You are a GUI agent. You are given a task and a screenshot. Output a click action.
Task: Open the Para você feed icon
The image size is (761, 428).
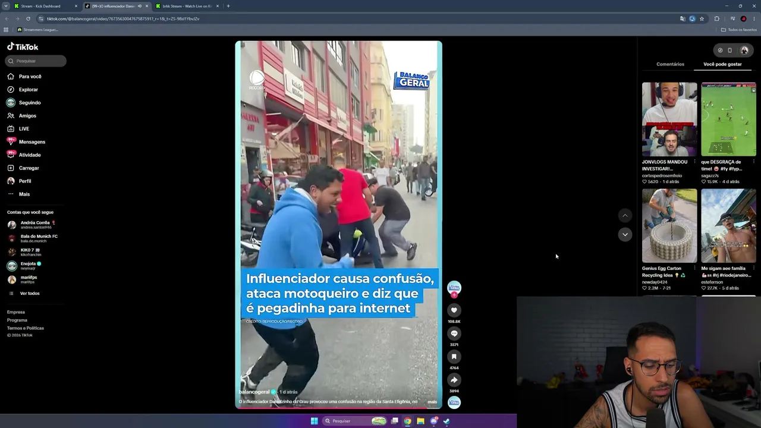pos(11,76)
